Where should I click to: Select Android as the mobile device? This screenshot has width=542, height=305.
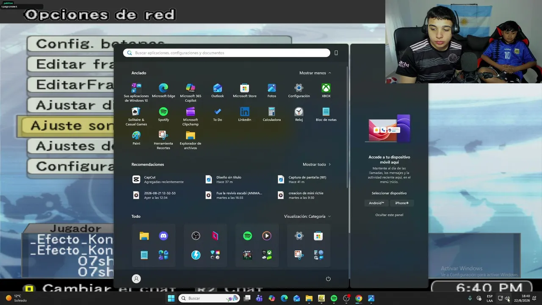376,203
